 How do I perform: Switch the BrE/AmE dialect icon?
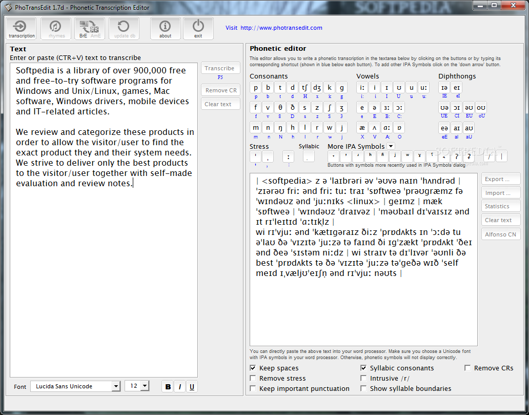pyautogui.click(x=90, y=29)
